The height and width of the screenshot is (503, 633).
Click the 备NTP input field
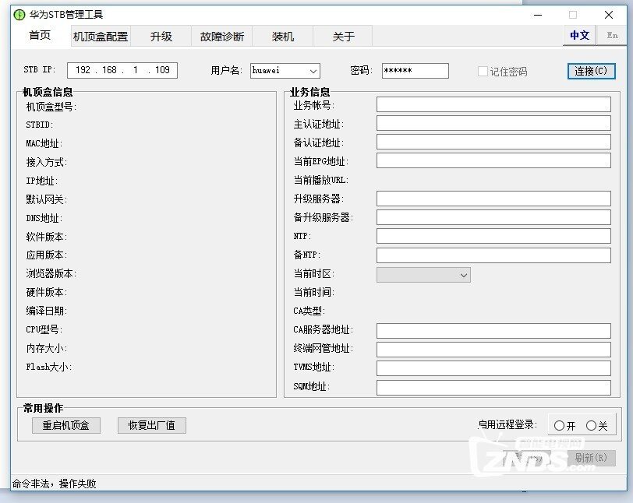[493, 255]
